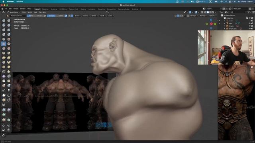Select the Draw sculpt brush
This screenshot has height=143, width=255.
coord(4,21)
